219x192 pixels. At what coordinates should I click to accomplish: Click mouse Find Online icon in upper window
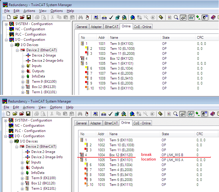pyautogui.click(x=87, y=17)
